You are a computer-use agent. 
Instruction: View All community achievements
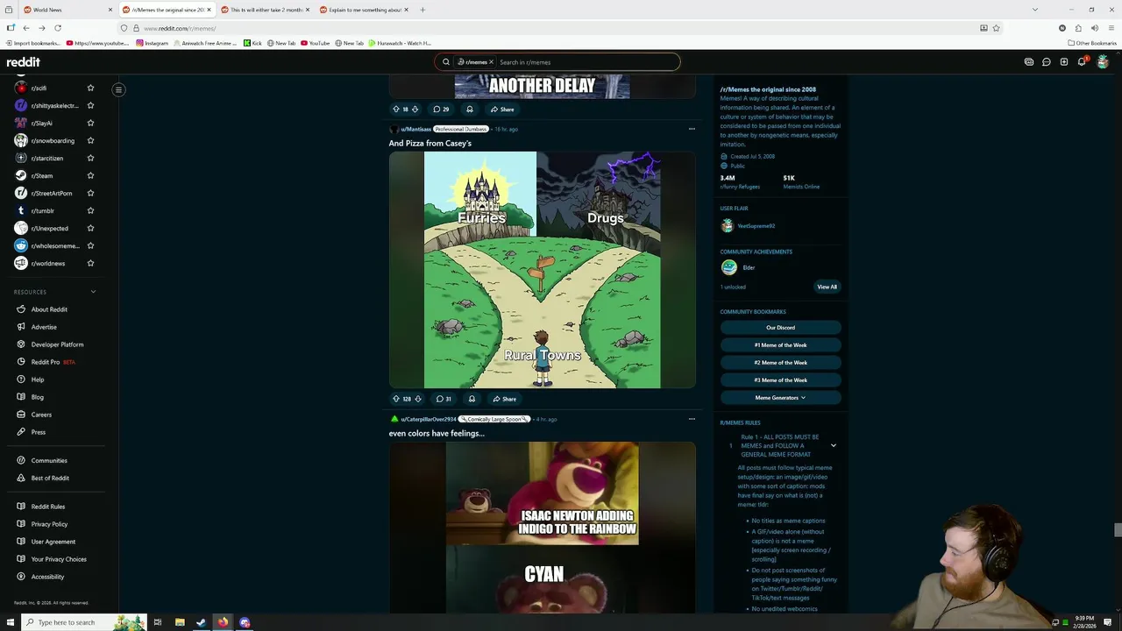point(827,287)
